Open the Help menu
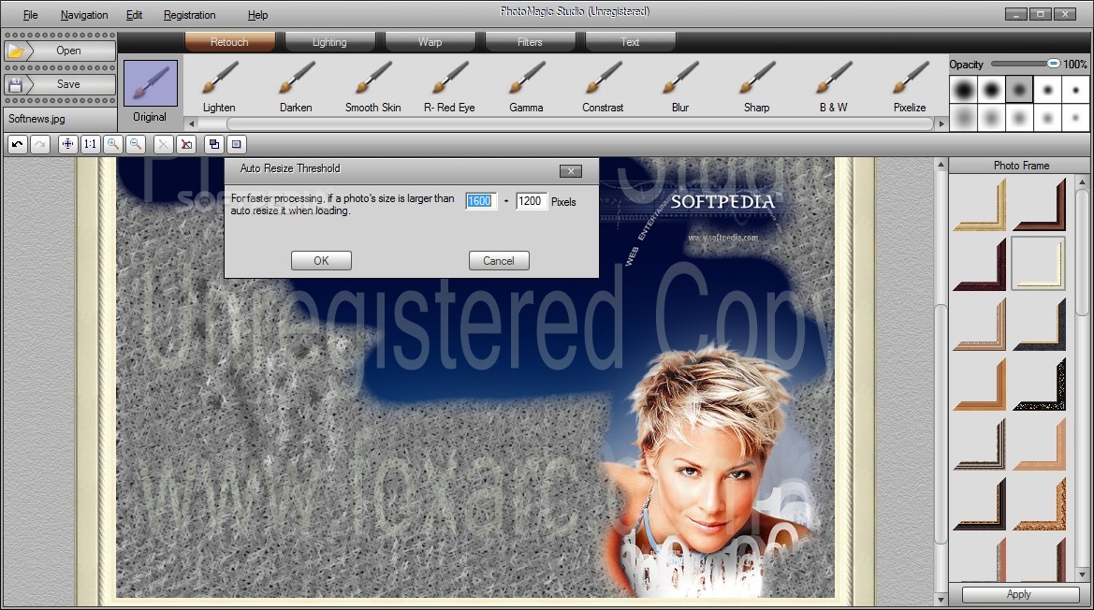 [257, 15]
